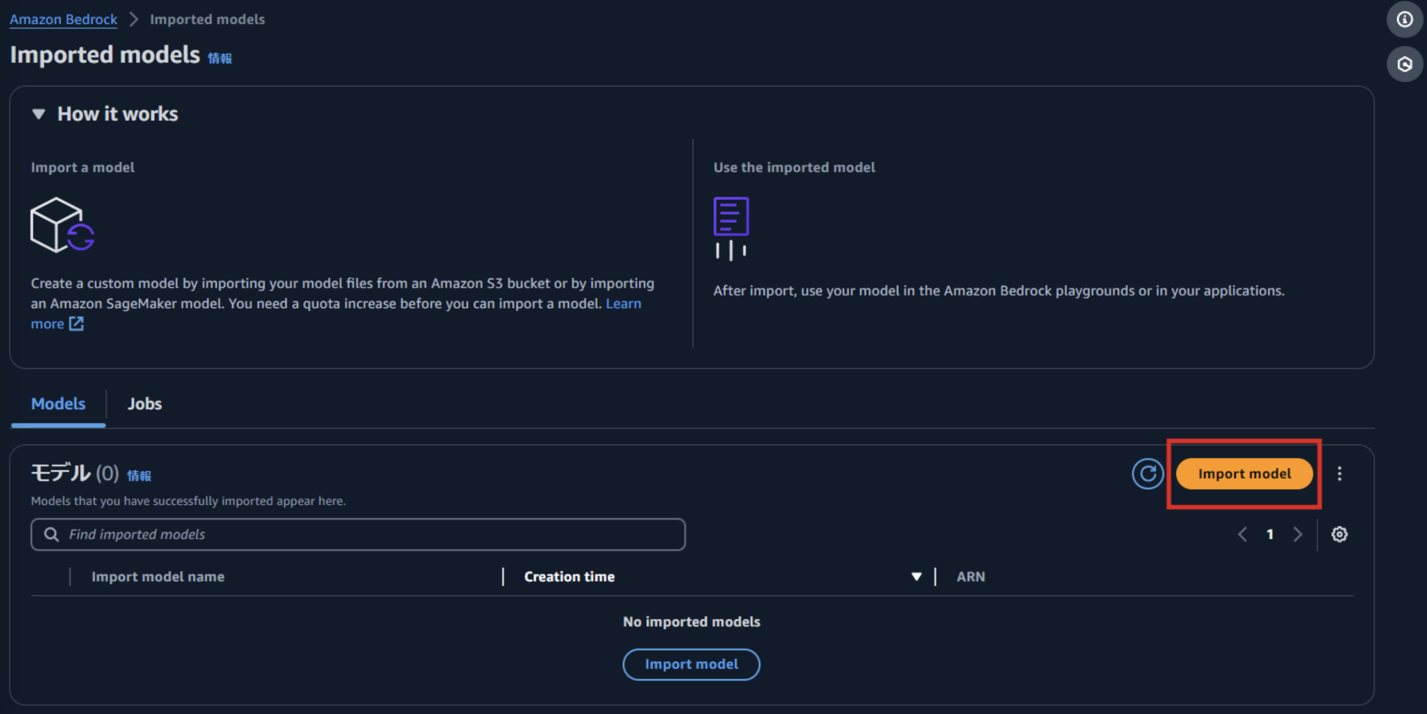Click the info circle icon at top right
The height and width of the screenshot is (714, 1427).
tap(1404, 19)
